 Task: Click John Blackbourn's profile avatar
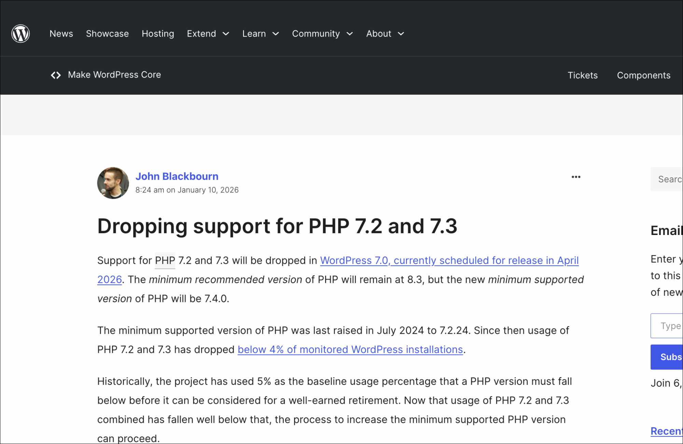click(113, 183)
